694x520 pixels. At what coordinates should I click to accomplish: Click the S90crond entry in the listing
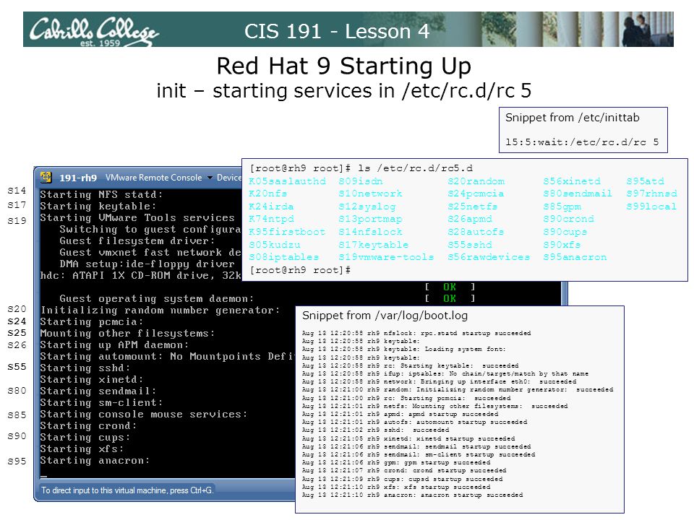[568, 218]
